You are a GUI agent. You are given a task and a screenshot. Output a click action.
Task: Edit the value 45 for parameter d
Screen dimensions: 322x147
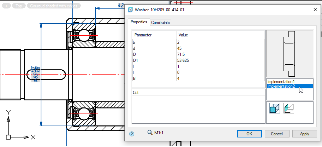pyautogui.click(x=220, y=48)
